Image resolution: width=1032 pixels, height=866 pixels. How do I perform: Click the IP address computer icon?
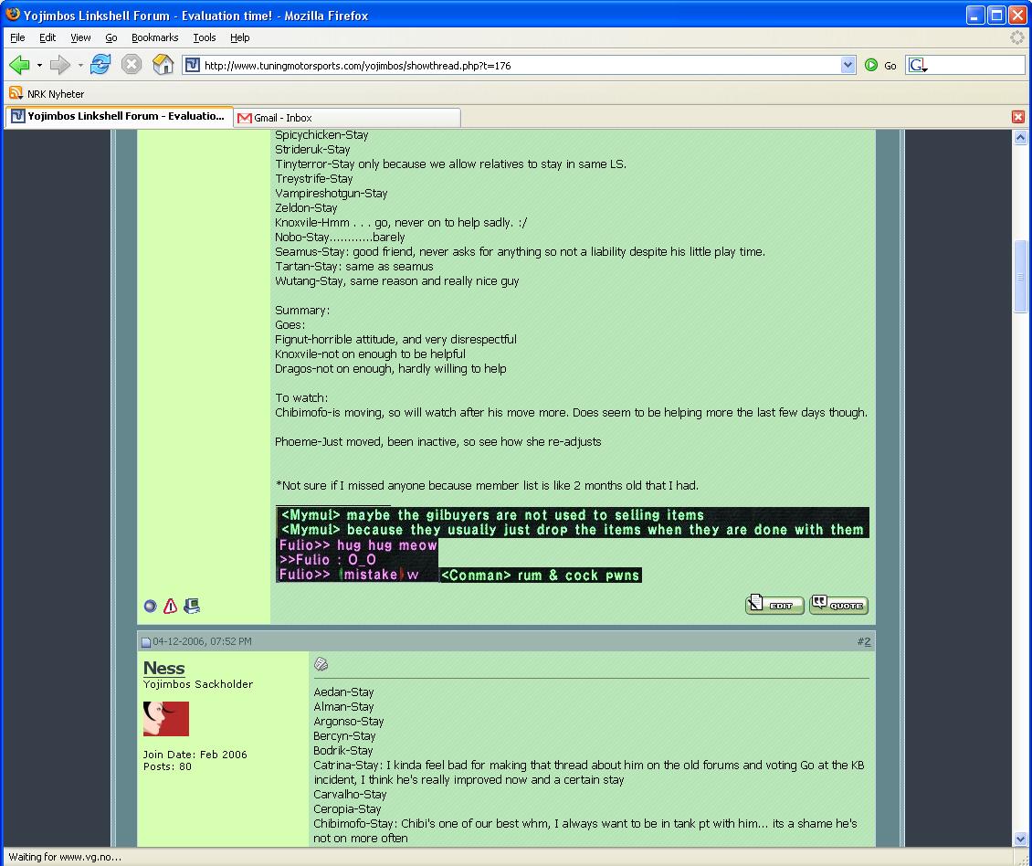tap(191, 606)
